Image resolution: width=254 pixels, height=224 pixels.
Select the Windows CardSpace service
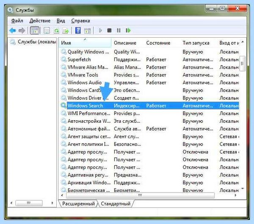click(150, 90)
